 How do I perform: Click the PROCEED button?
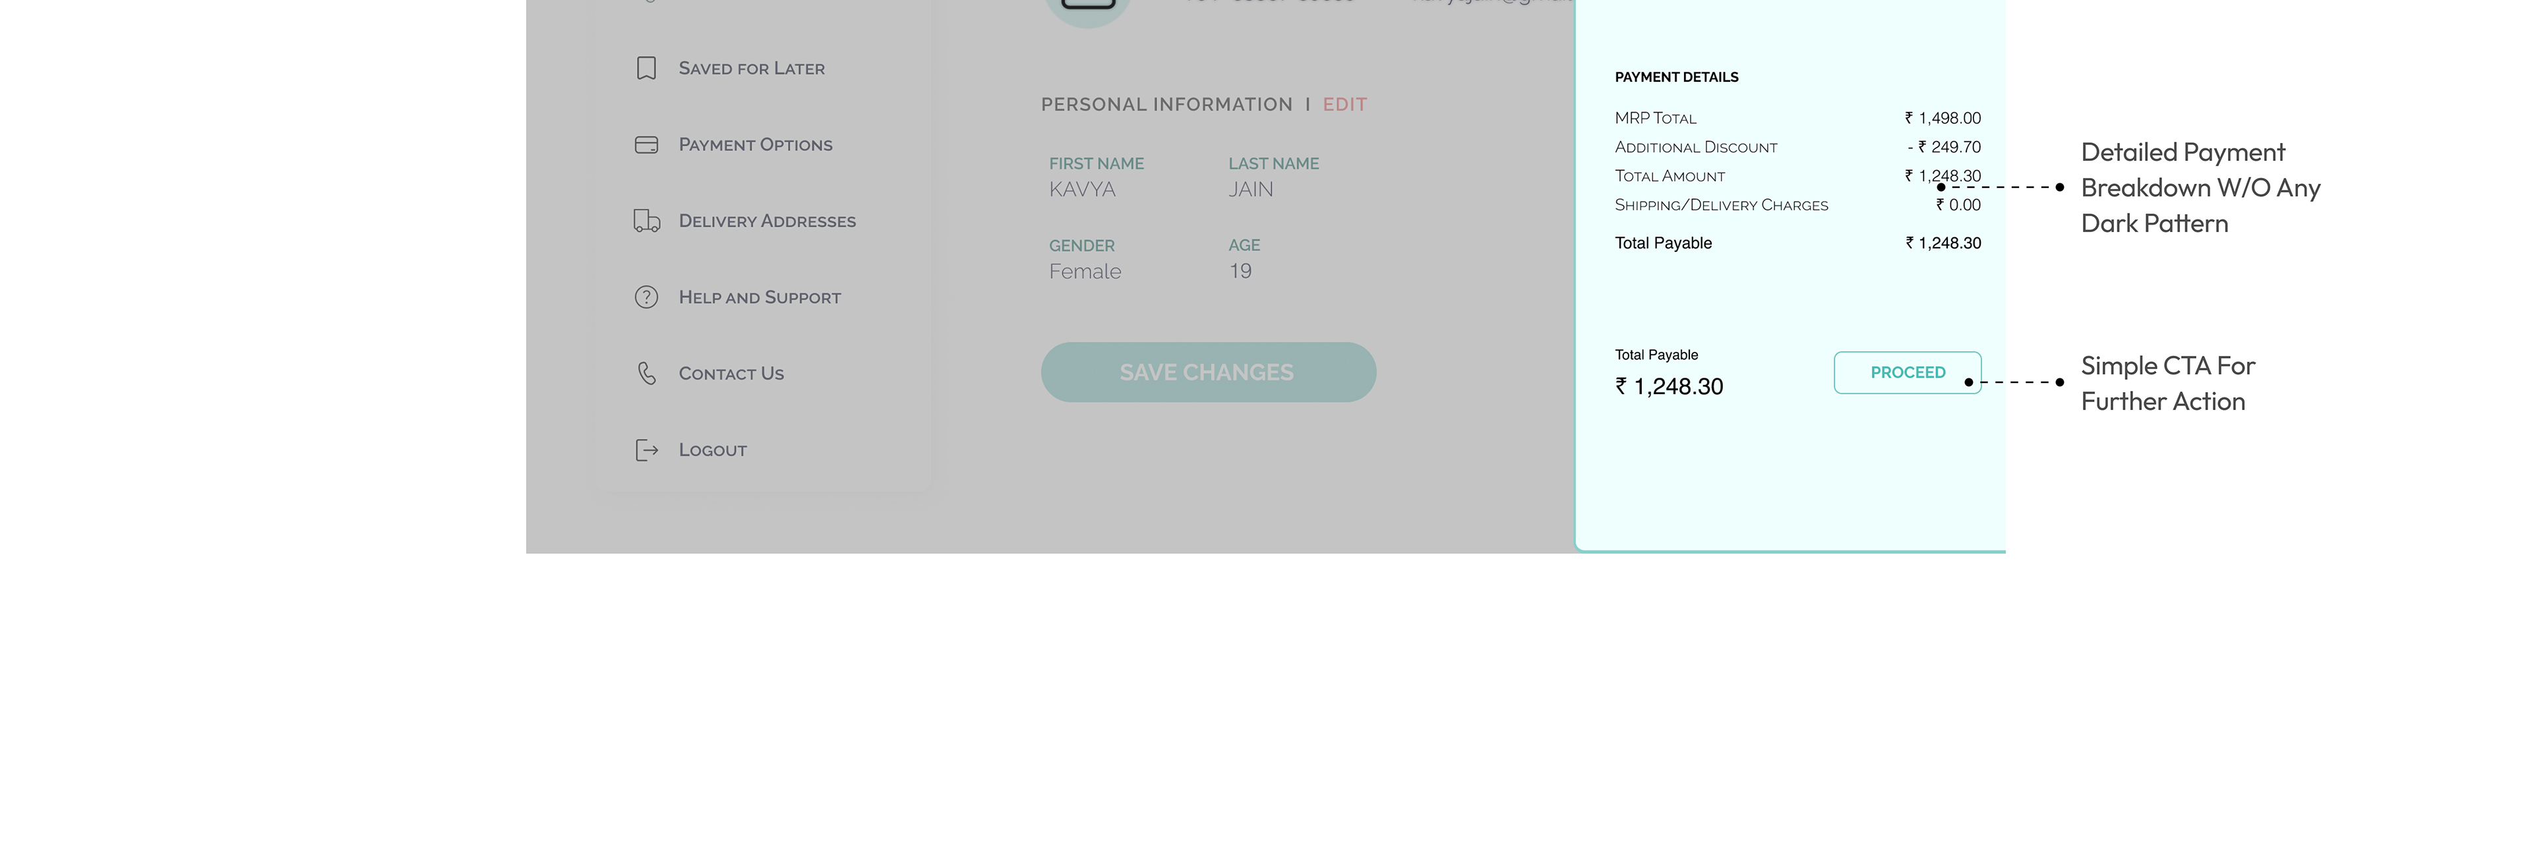coord(1906,372)
